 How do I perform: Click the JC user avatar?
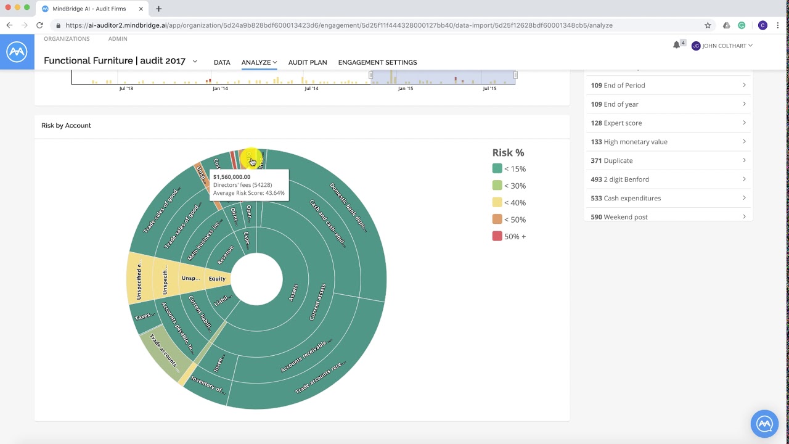click(696, 46)
